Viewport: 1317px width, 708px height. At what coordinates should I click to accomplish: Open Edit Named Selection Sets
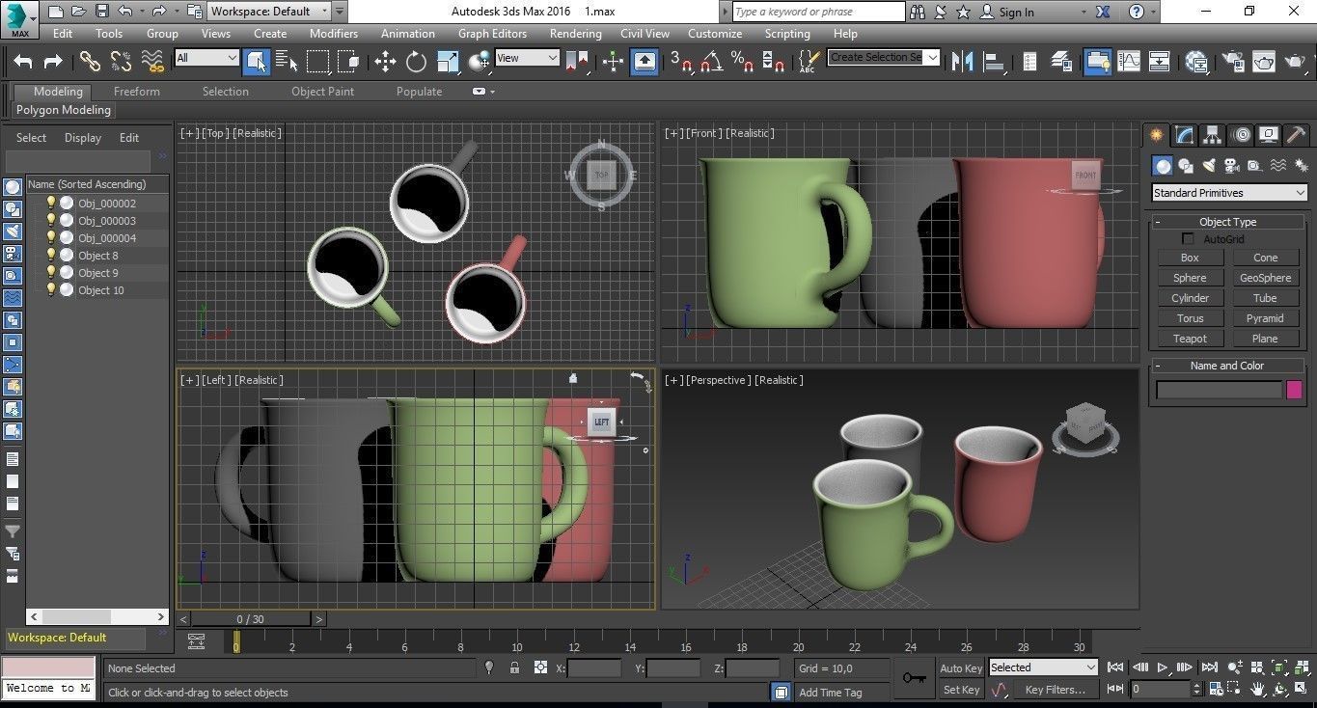point(809,62)
